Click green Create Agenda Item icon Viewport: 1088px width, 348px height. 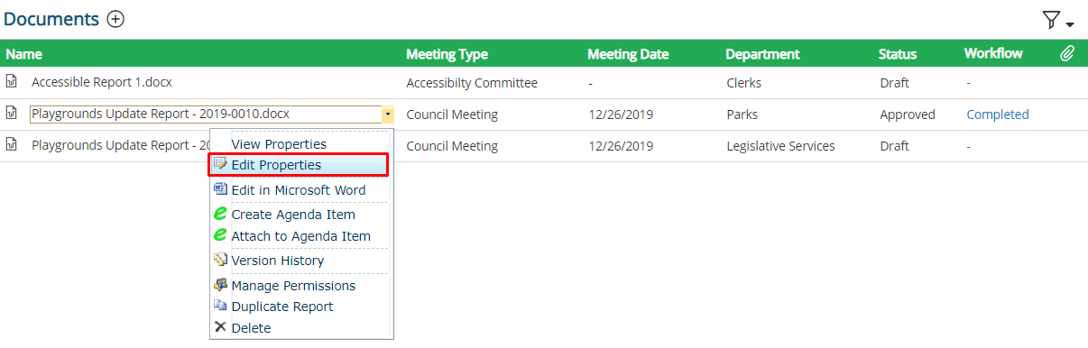click(220, 215)
